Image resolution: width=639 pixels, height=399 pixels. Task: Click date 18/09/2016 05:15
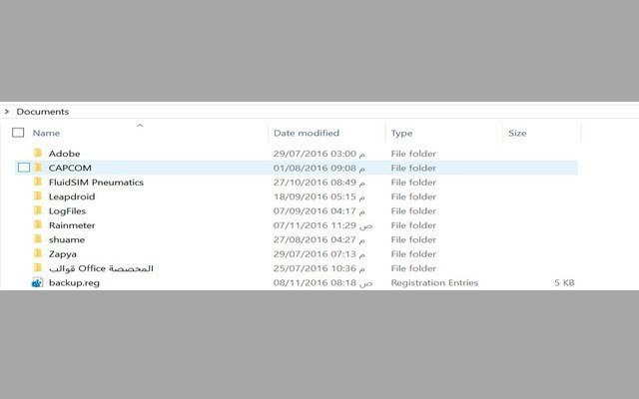tap(319, 197)
